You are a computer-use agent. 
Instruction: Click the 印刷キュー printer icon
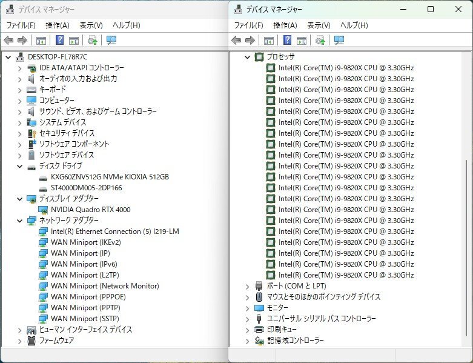(x=259, y=329)
